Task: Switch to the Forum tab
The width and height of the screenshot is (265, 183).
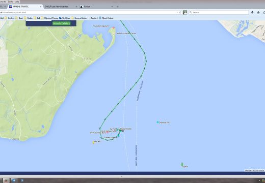Action: (96, 7)
